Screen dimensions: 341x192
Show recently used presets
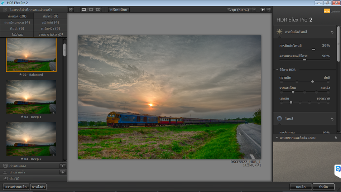point(17,34)
